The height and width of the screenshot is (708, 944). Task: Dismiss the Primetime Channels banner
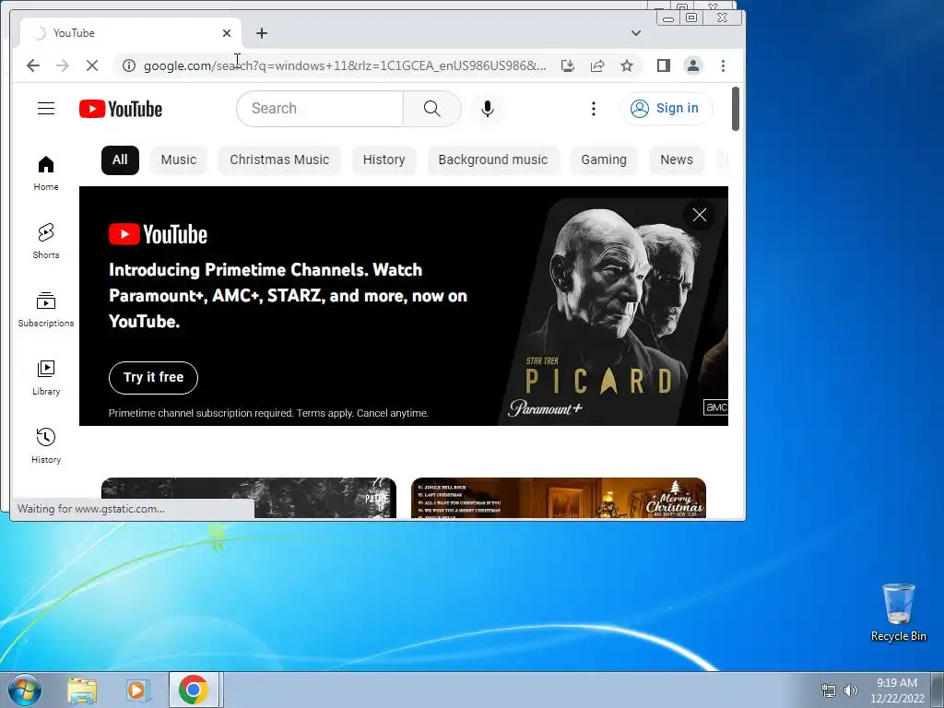tap(699, 215)
